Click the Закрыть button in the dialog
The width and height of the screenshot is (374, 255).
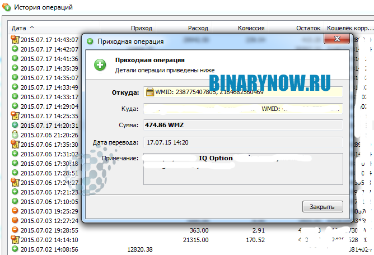point(322,207)
